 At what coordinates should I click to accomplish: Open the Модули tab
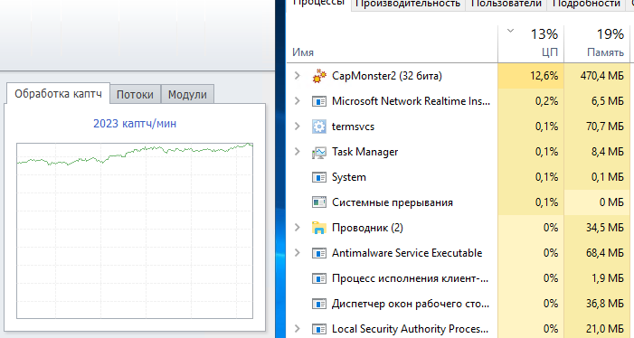(187, 94)
